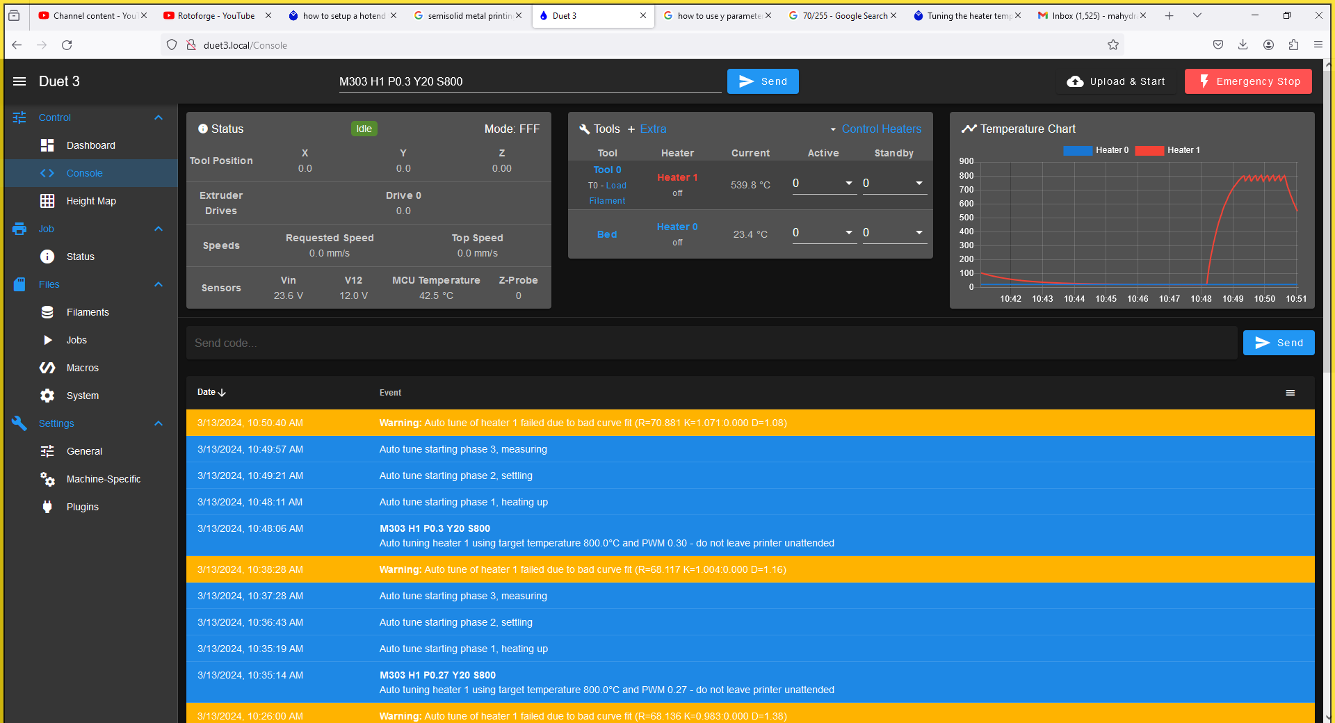Click the Send code text field

pyautogui.click(x=711, y=343)
